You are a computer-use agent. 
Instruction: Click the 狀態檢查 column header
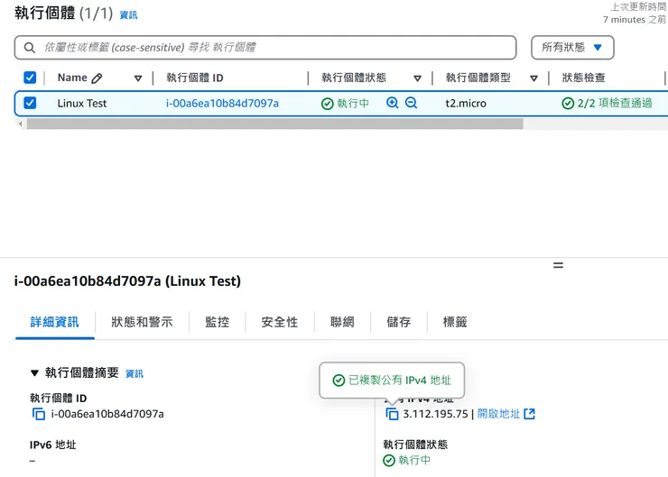pyautogui.click(x=583, y=78)
